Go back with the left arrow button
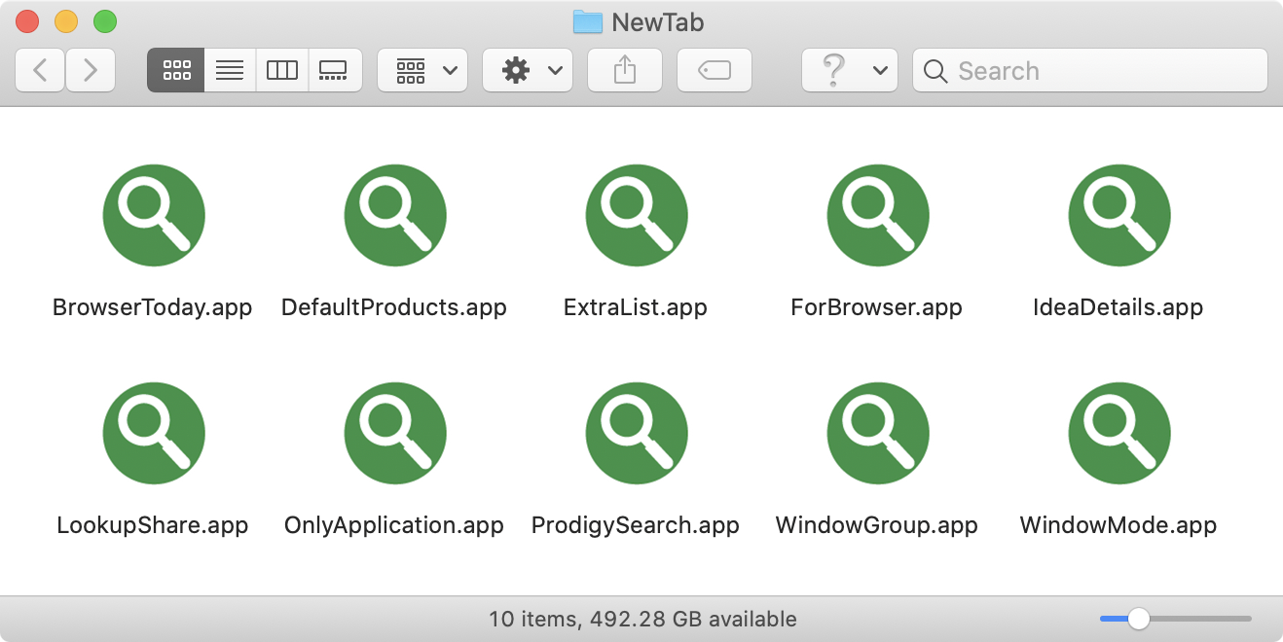Screen dimensions: 1283x642 [40, 70]
